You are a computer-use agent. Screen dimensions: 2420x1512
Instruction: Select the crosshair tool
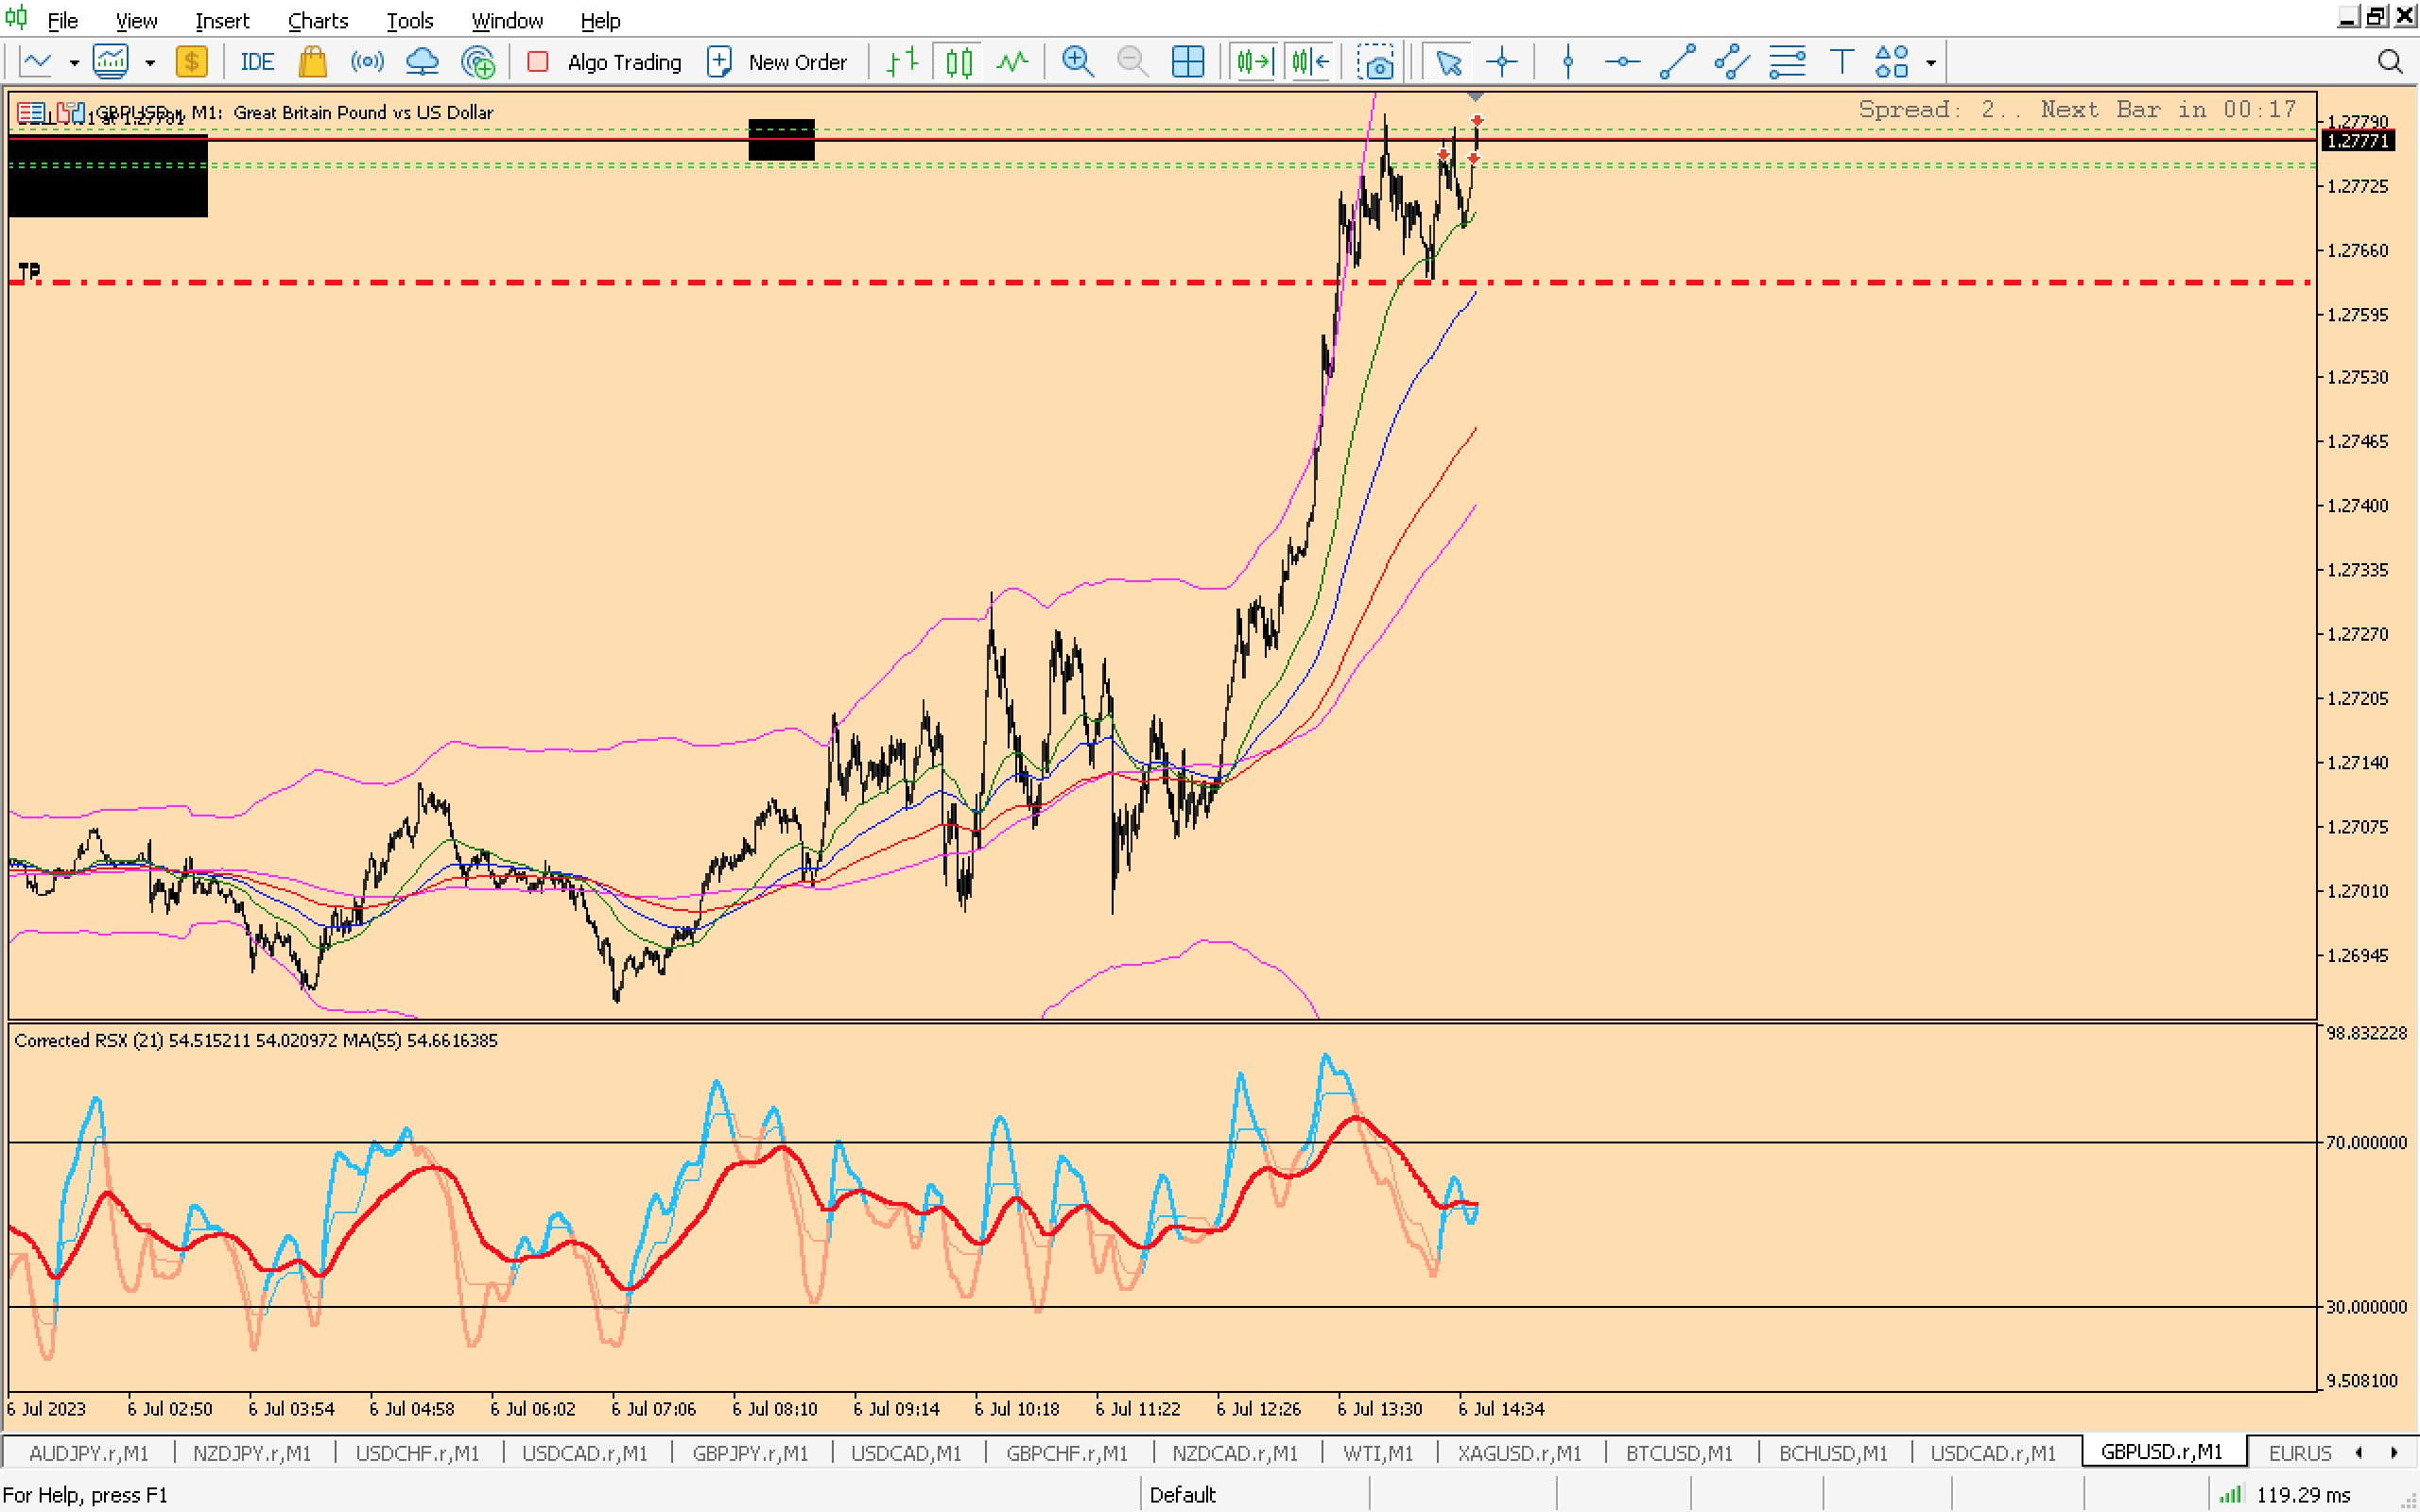tap(1501, 62)
